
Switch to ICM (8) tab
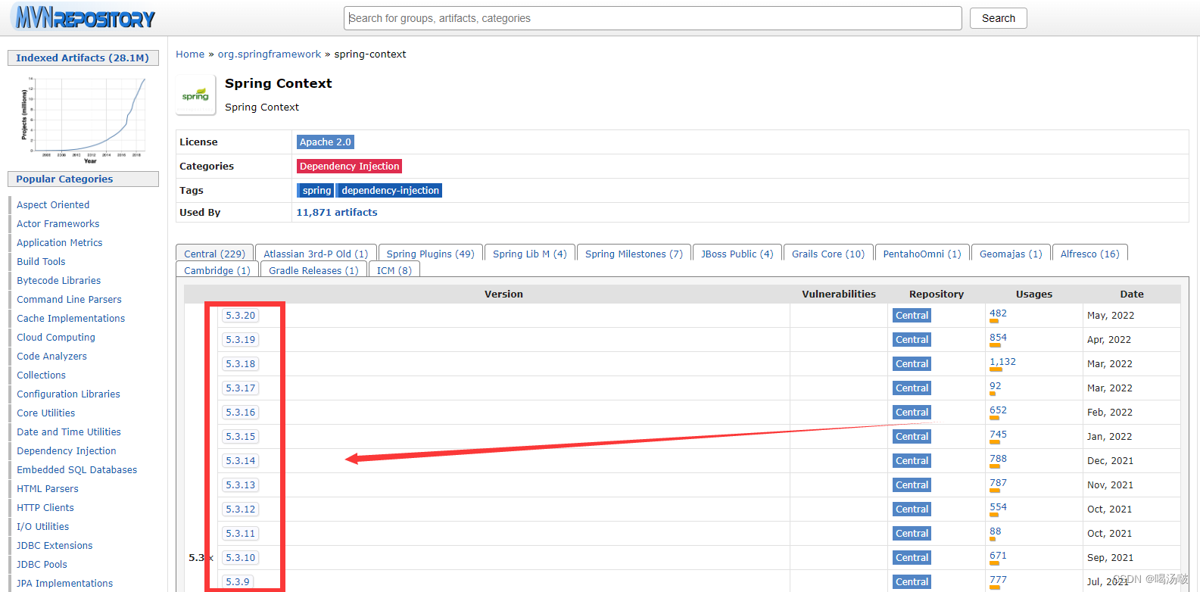(394, 270)
